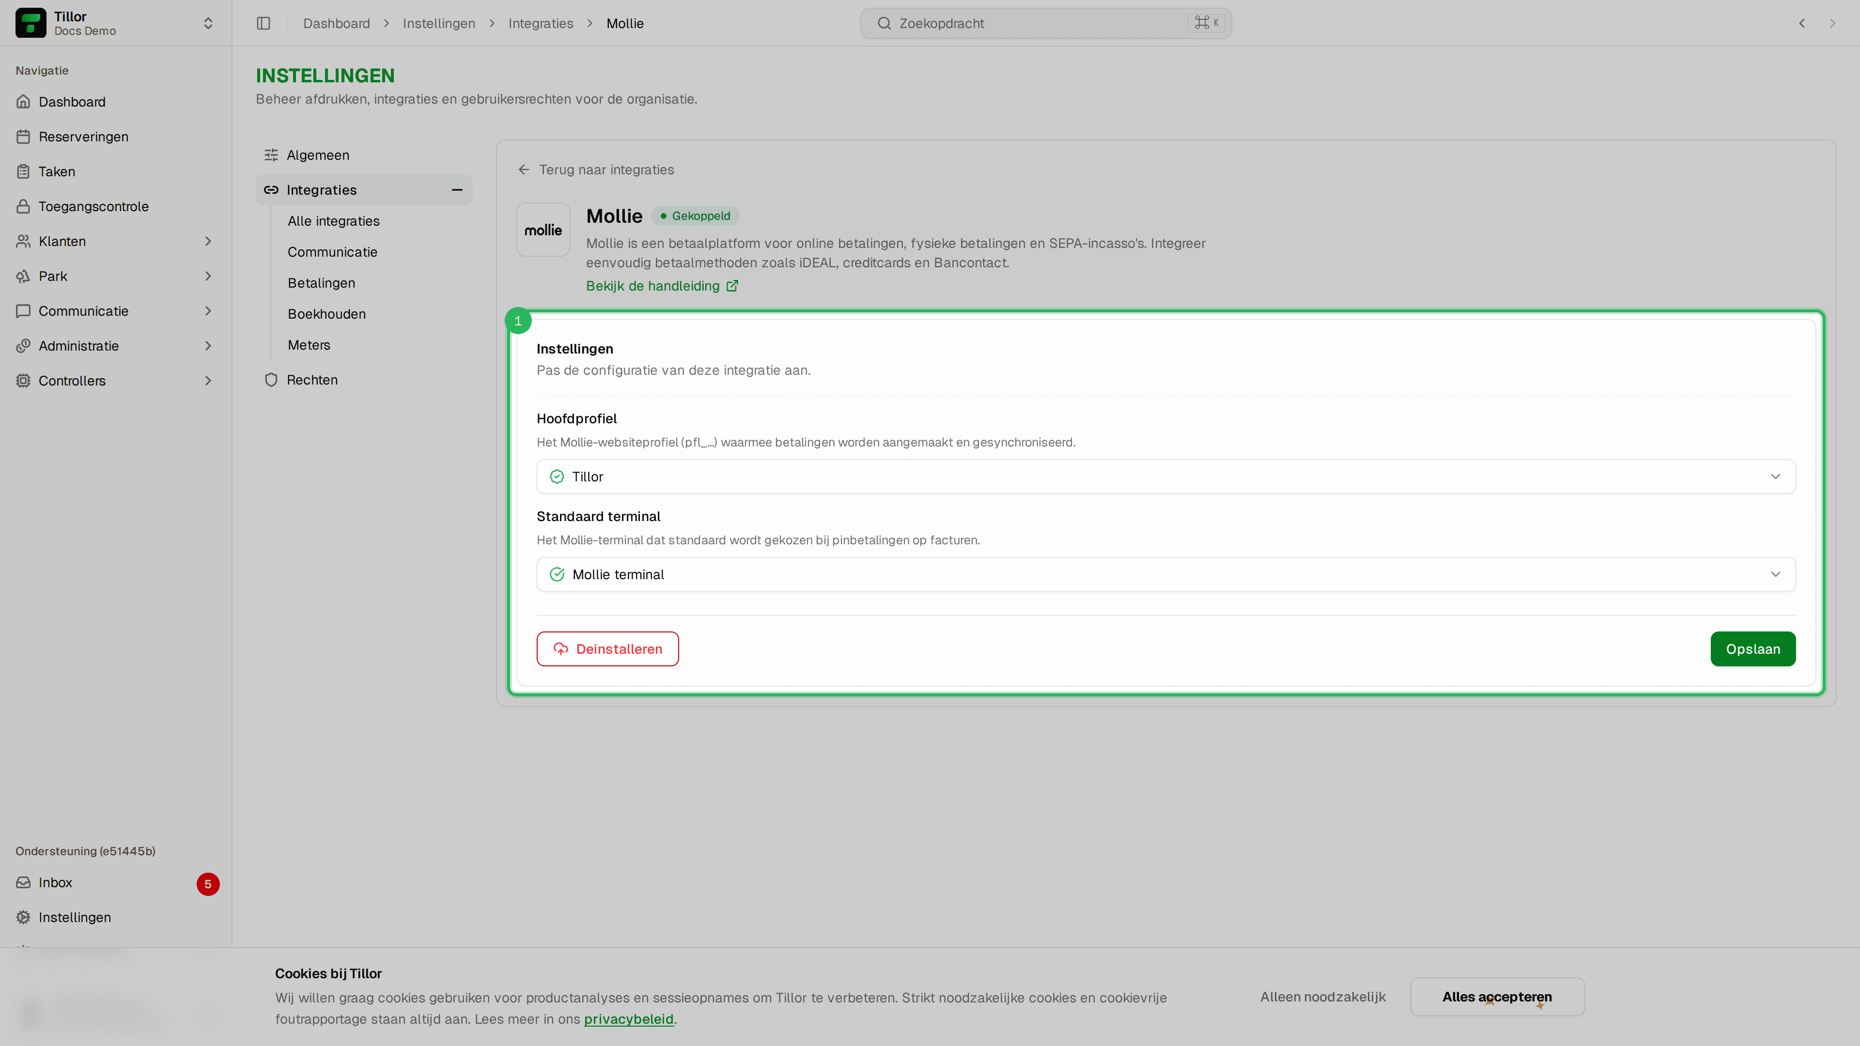Screen dimensions: 1860x1046
Task: Open the Inbox item
Action: tap(116, 883)
